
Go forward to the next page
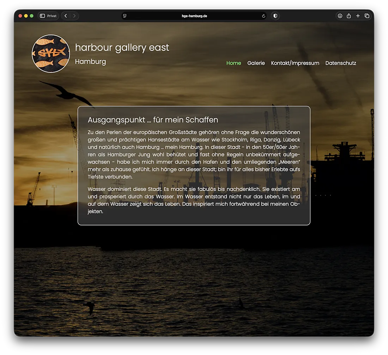(x=74, y=16)
